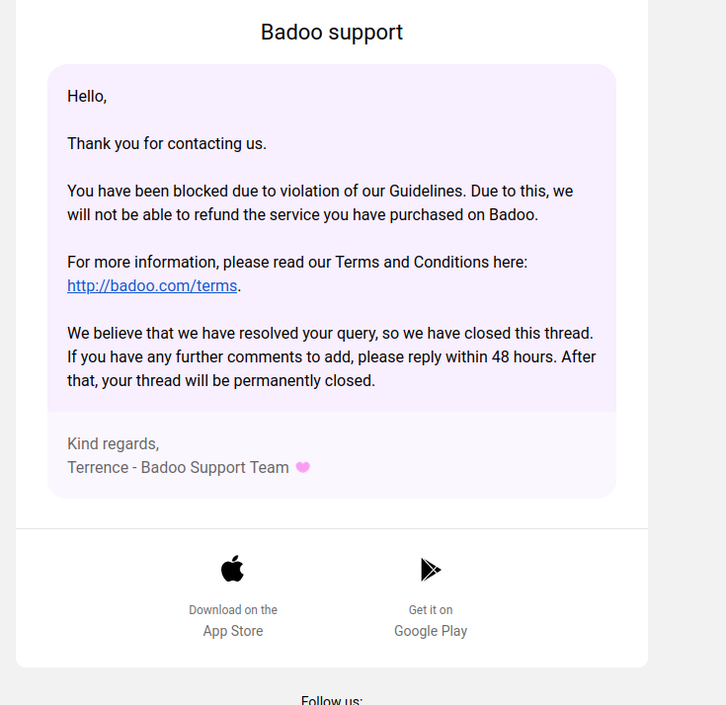The width and height of the screenshot is (726, 705).
Task: Click the pink heart emoji after signature
Action: 303,467
